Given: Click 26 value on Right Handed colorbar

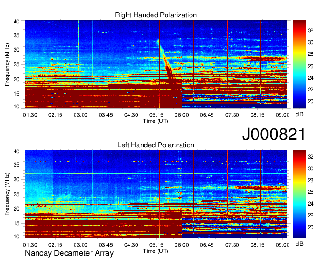Looking at the screenshot, I should point(311,66).
